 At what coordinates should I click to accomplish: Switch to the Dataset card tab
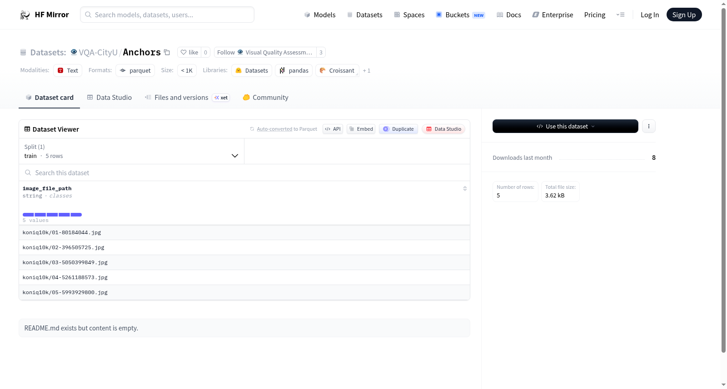pos(50,98)
